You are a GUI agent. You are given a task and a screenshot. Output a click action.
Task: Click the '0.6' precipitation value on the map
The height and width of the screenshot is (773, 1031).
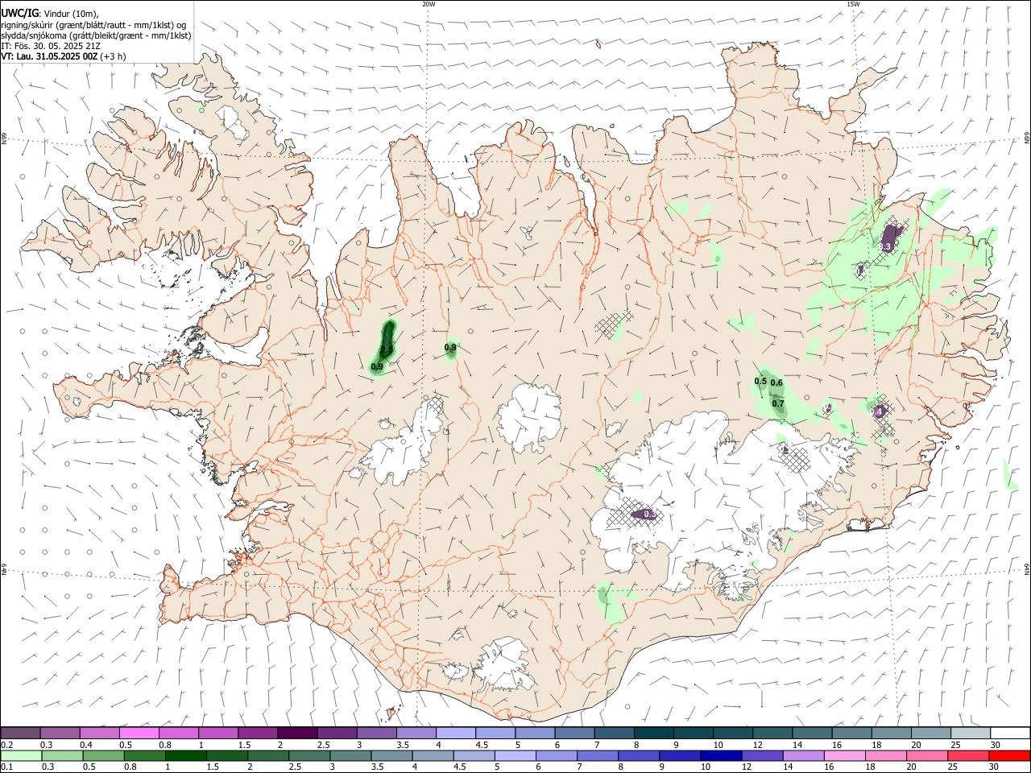click(776, 383)
